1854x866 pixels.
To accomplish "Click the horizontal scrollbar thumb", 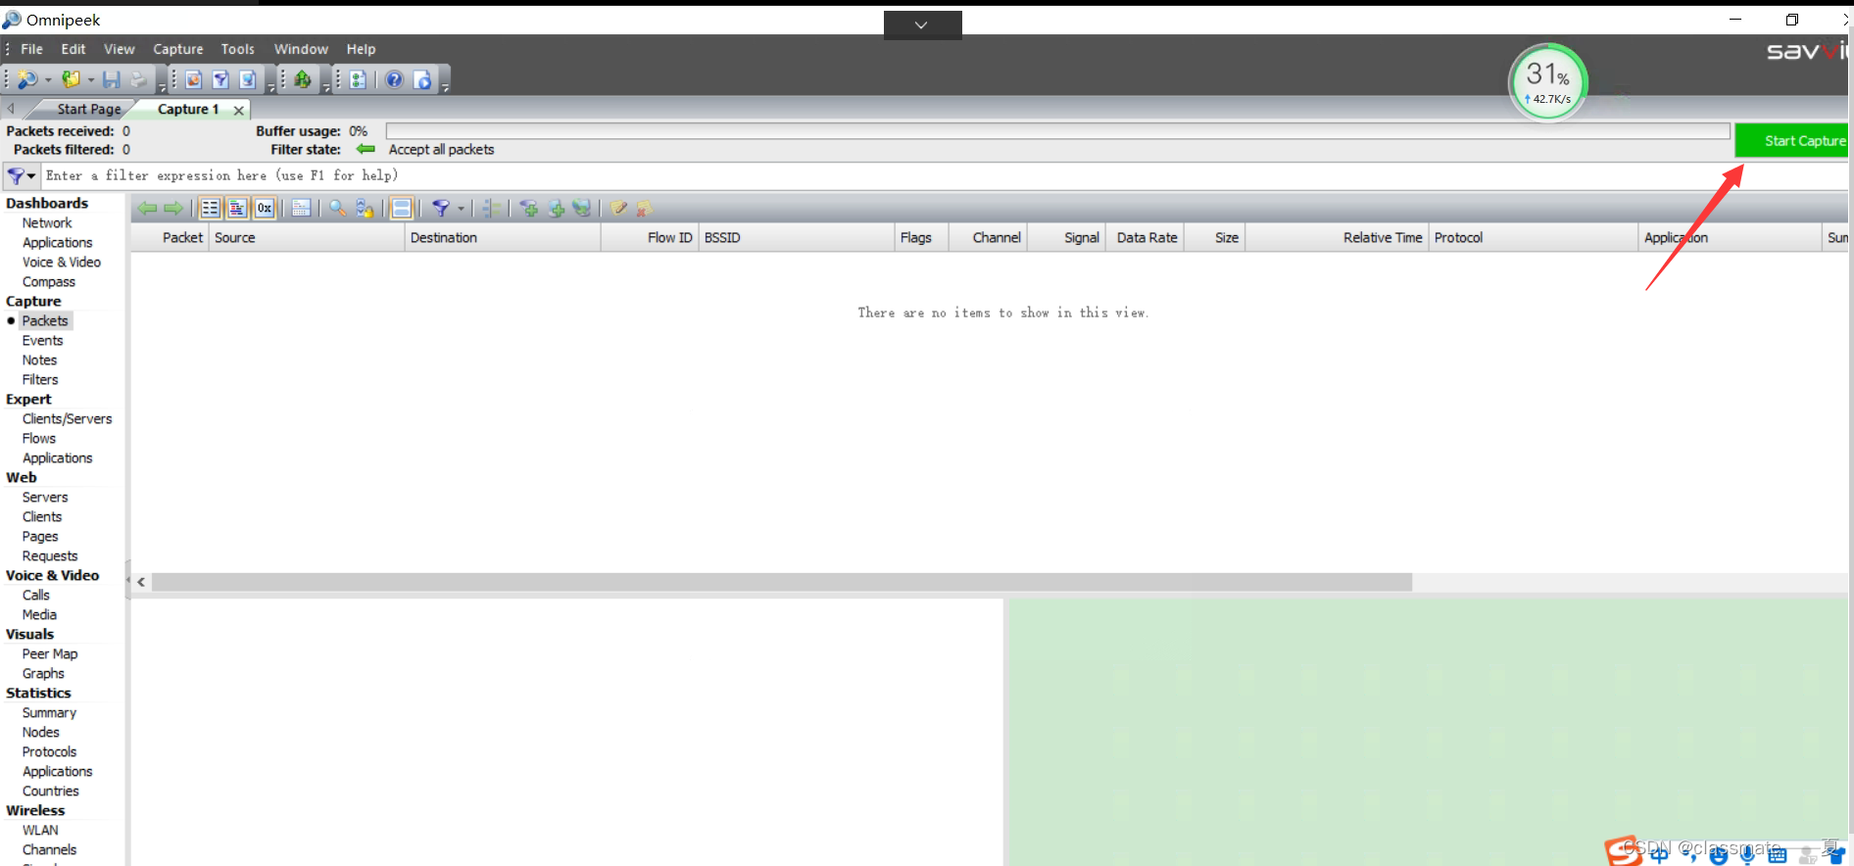I will (x=782, y=582).
